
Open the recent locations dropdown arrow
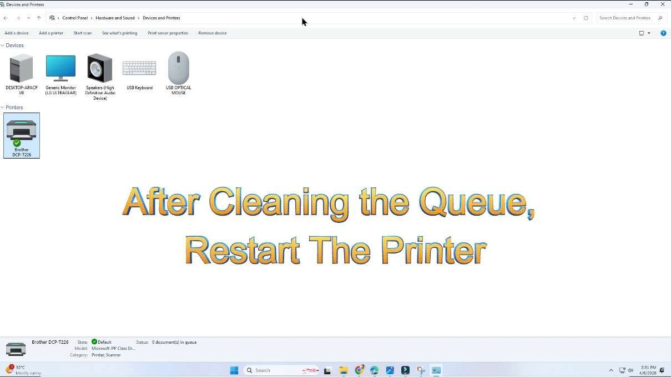(x=28, y=18)
